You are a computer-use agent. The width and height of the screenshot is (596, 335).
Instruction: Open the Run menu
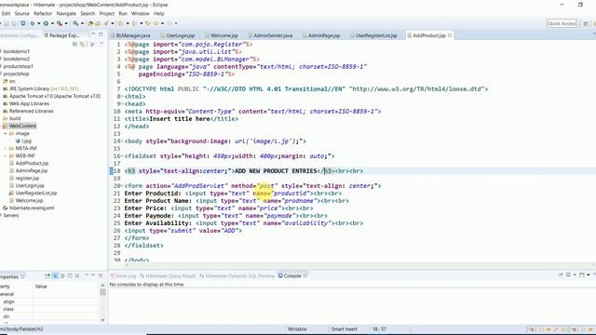click(123, 13)
